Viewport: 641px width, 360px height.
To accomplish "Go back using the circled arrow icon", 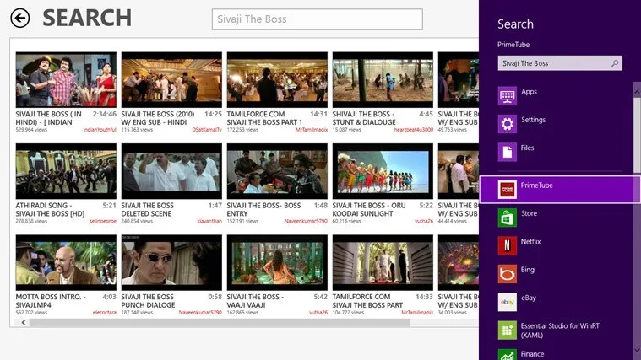I will click(20, 18).
